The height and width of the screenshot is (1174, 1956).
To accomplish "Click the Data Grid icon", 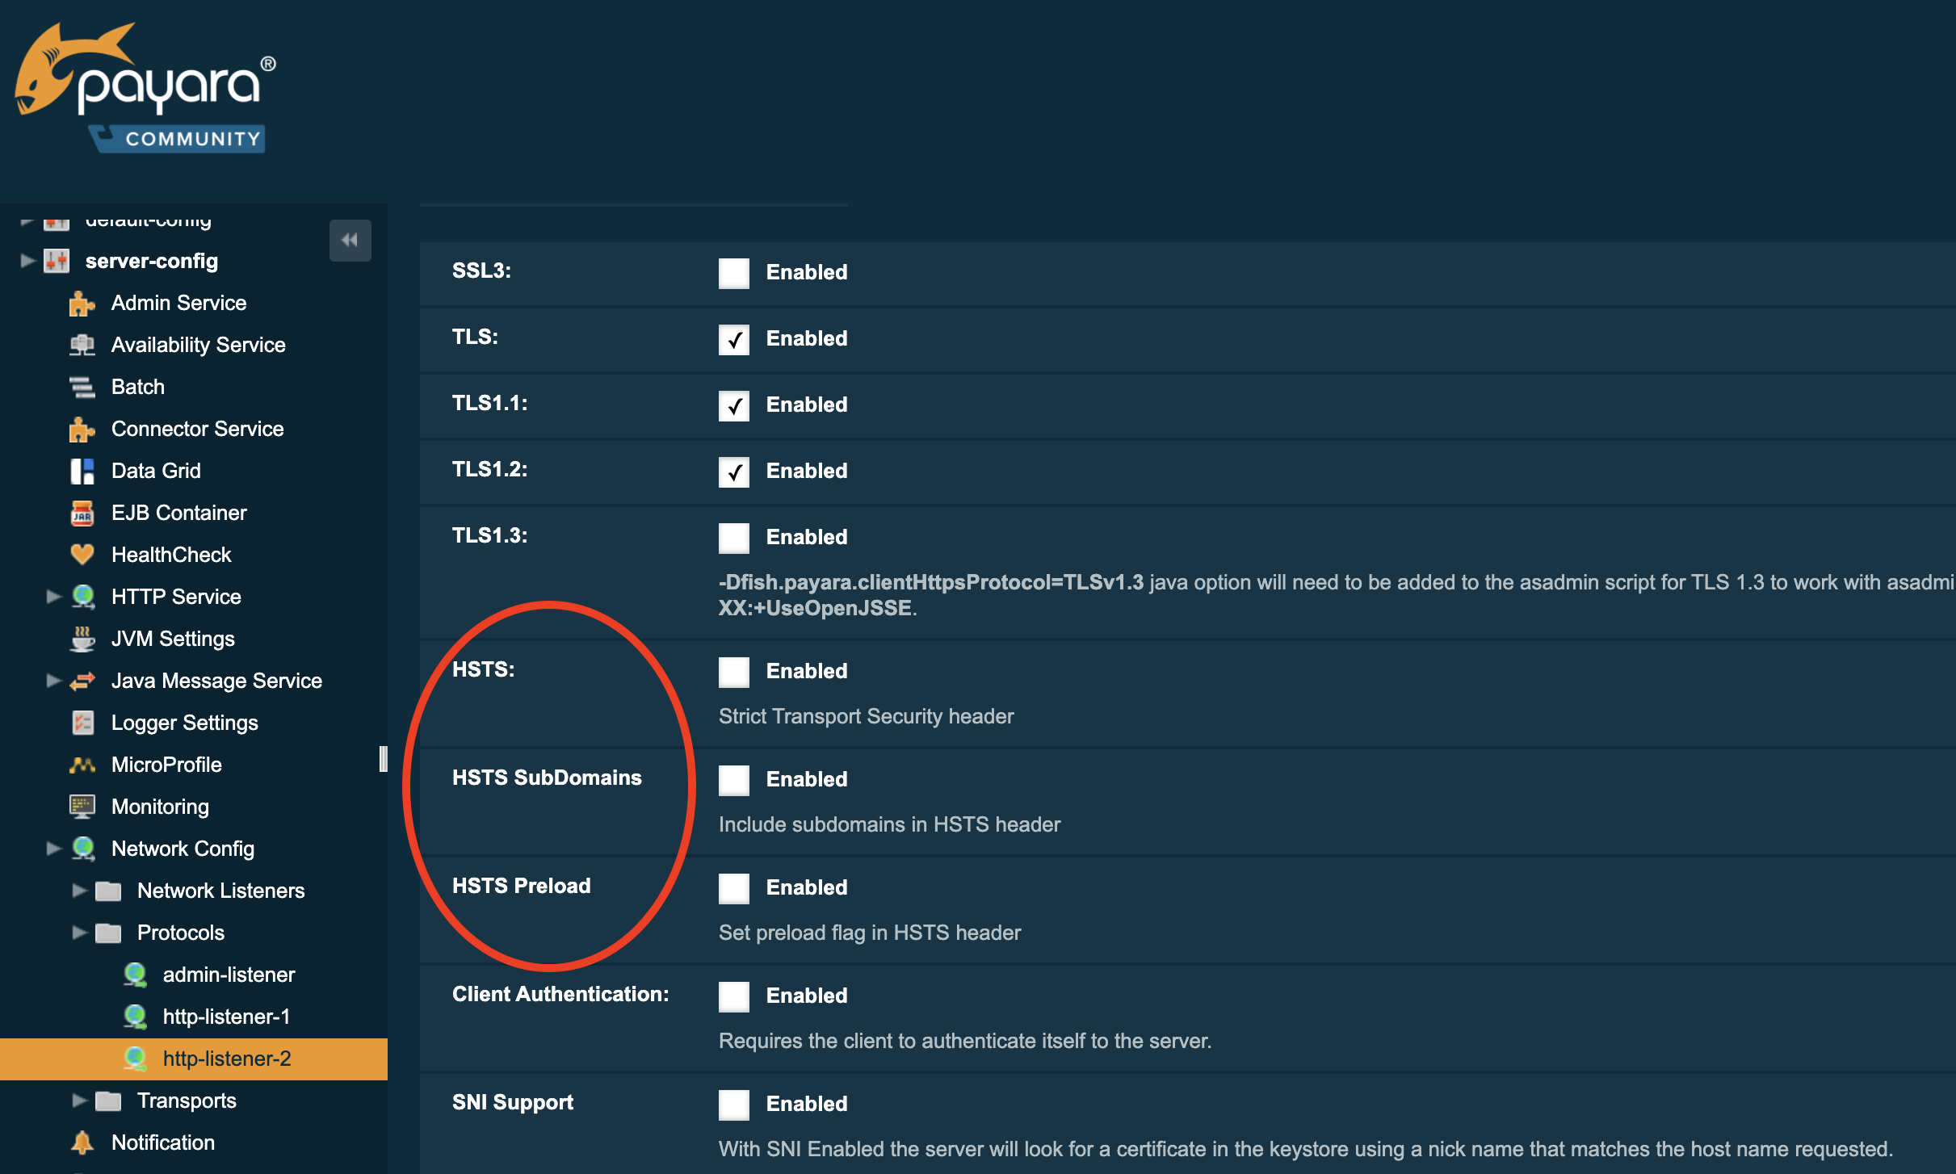I will 82,472.
